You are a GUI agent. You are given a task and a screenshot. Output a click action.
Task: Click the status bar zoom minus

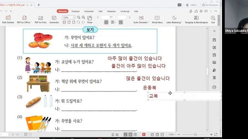179,134
